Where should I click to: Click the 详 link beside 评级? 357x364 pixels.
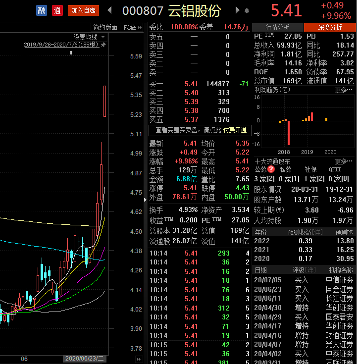(x=310, y=270)
